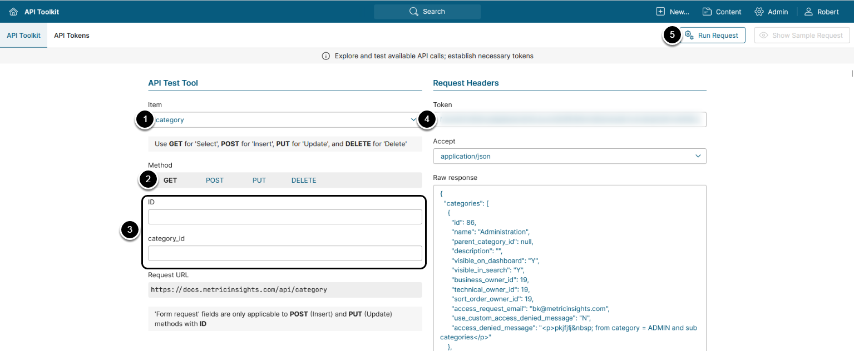Screen dimensions: 854x351
Task: Switch to the API Tokens tab
Action: pyautogui.click(x=72, y=36)
